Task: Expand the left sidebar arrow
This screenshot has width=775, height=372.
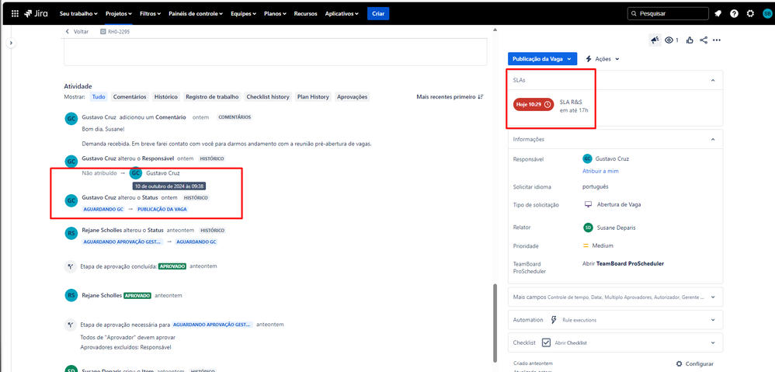Action: tap(12, 43)
